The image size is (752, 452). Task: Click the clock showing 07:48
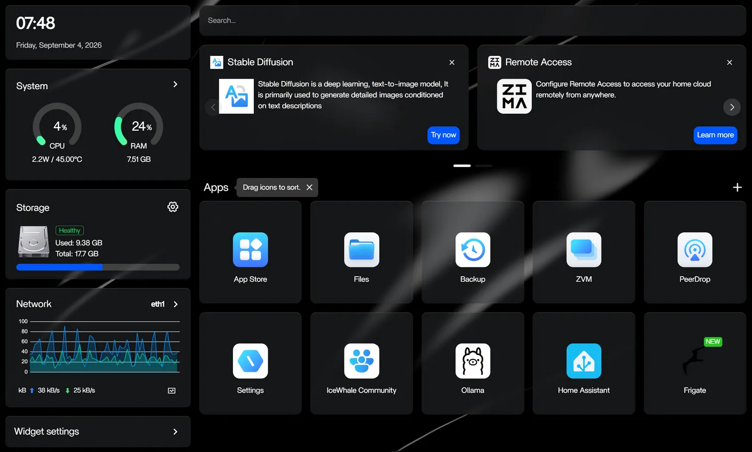tap(36, 23)
